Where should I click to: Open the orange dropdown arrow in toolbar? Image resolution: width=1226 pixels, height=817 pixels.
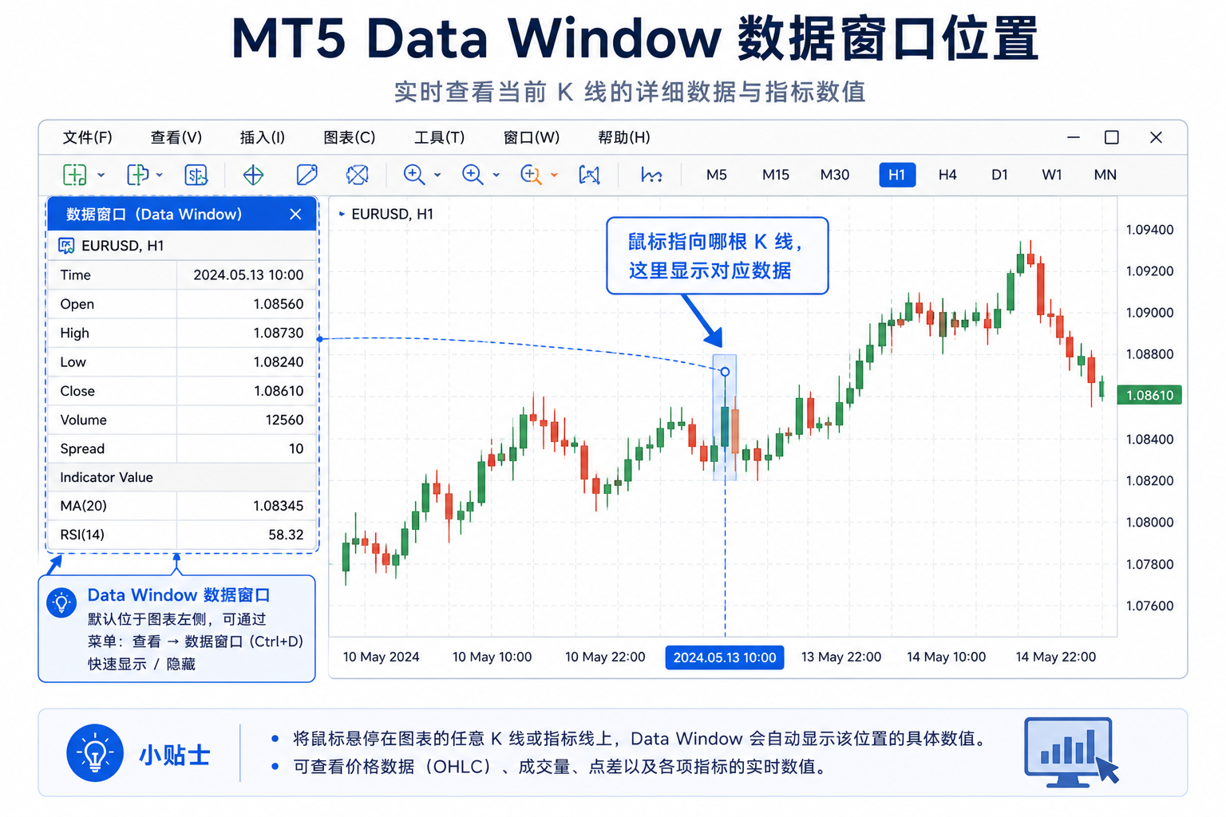tap(554, 175)
